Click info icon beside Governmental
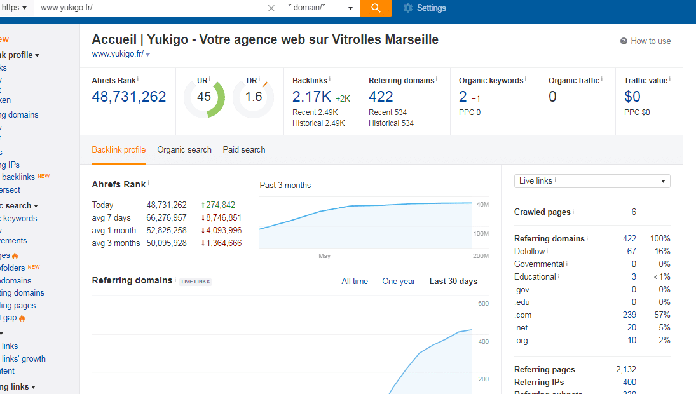696x394 pixels. point(567,263)
